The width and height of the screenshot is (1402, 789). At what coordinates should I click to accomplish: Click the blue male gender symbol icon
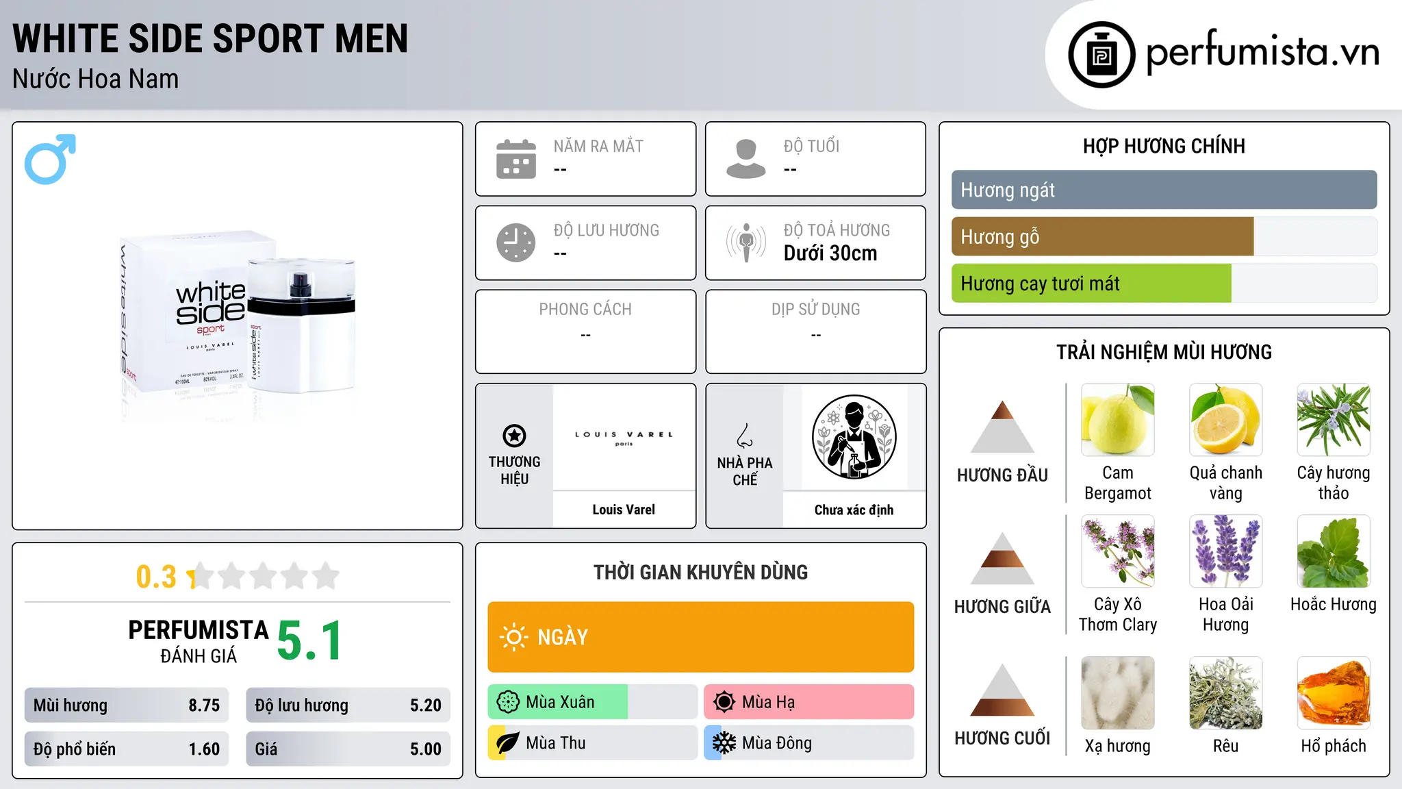50,159
